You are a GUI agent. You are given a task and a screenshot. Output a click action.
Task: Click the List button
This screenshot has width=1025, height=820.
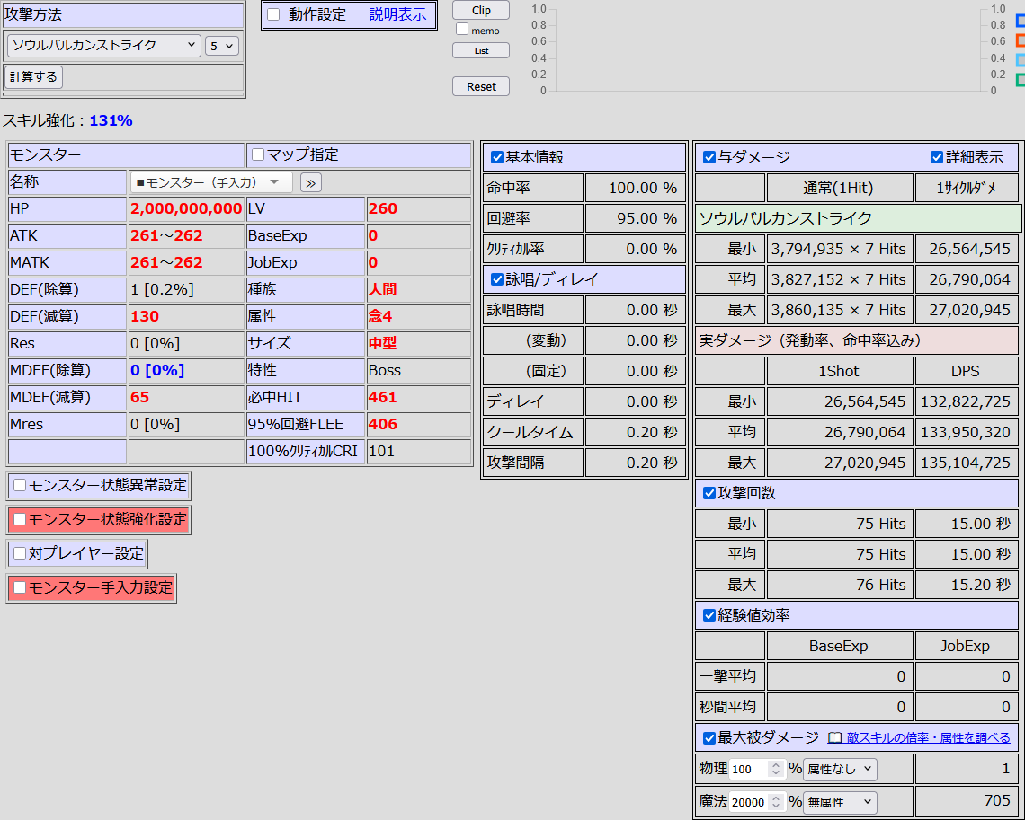pos(481,50)
